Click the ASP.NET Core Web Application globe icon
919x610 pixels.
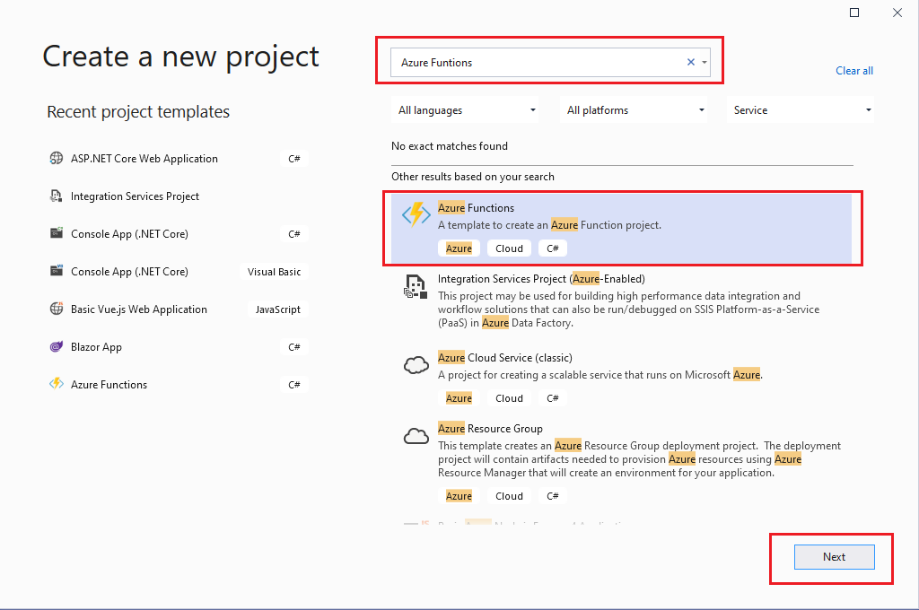pyautogui.click(x=57, y=158)
